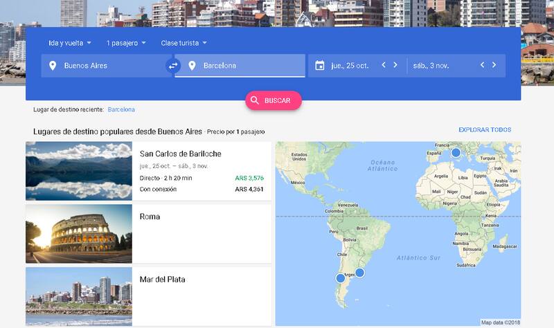This screenshot has width=554, height=328.
Task: Select recent destination Barcelona link
Action: tap(121, 109)
